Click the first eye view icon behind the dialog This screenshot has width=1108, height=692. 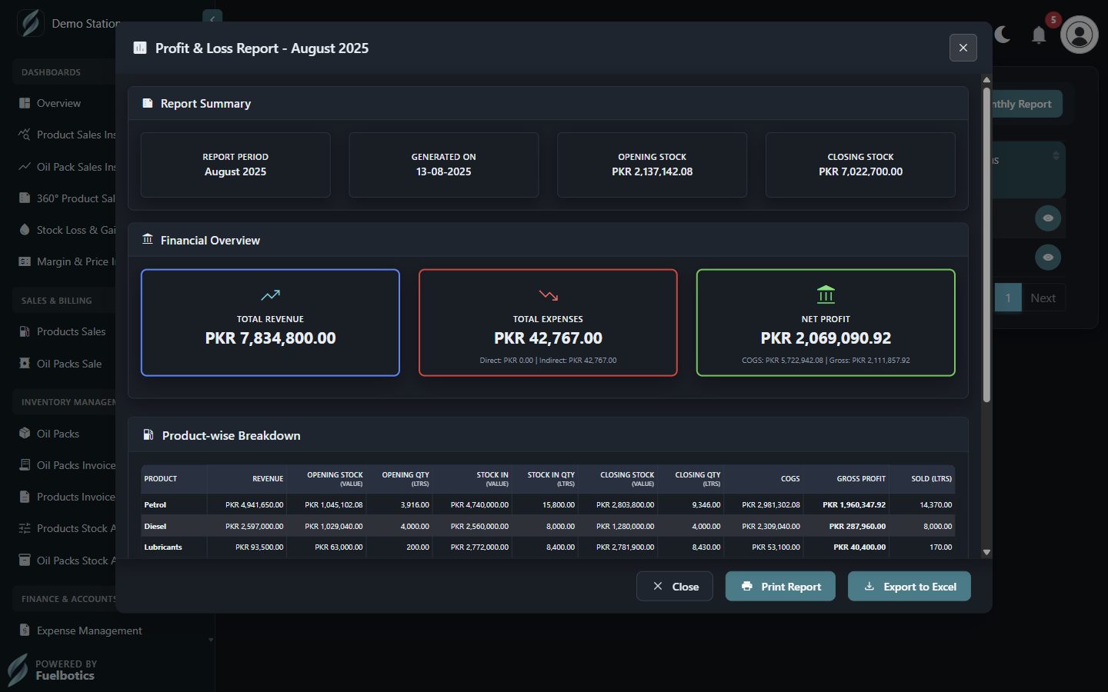click(1048, 218)
